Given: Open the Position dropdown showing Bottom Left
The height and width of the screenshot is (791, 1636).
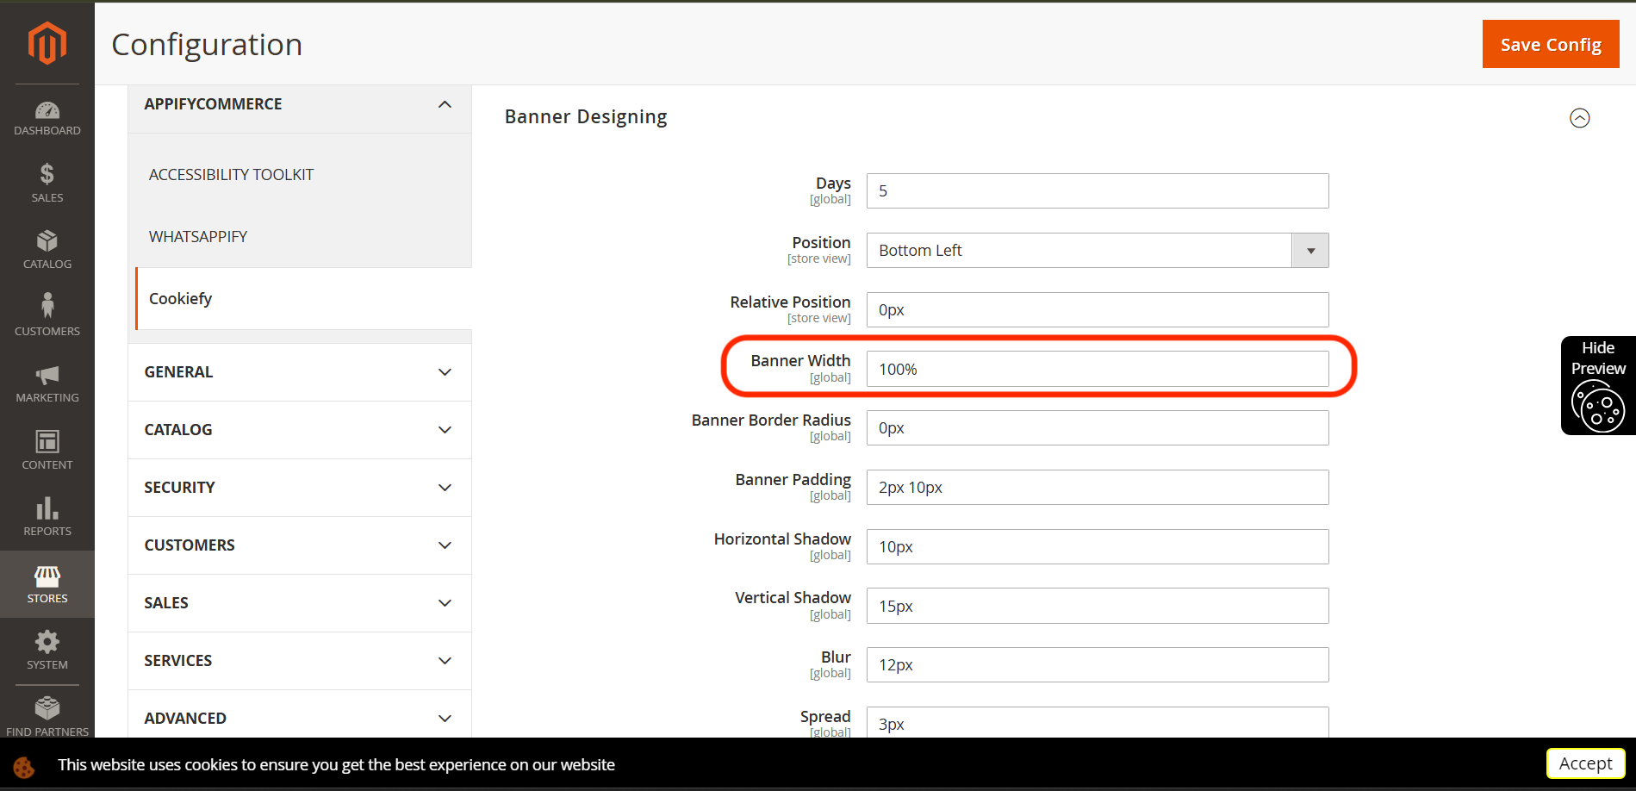Looking at the screenshot, I should (x=1098, y=251).
